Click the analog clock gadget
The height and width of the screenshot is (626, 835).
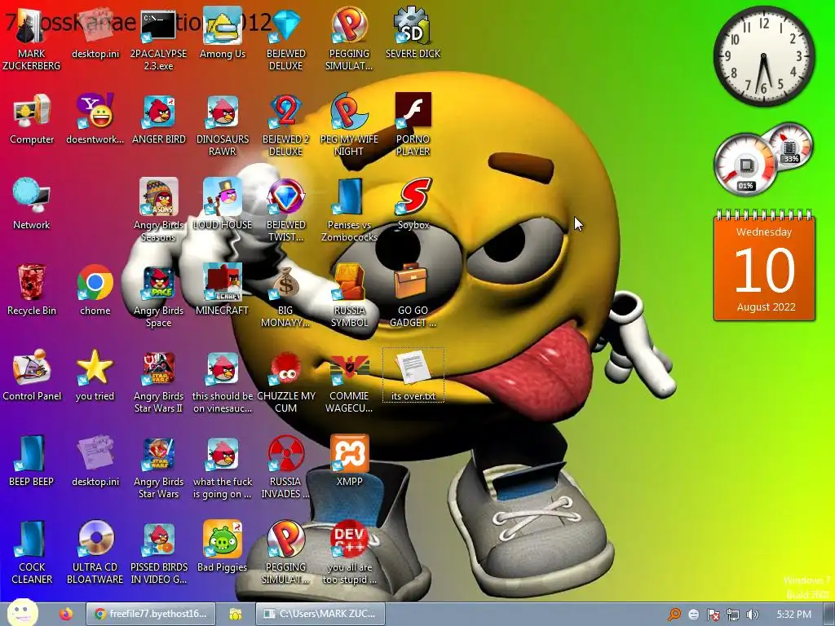pyautogui.click(x=764, y=56)
